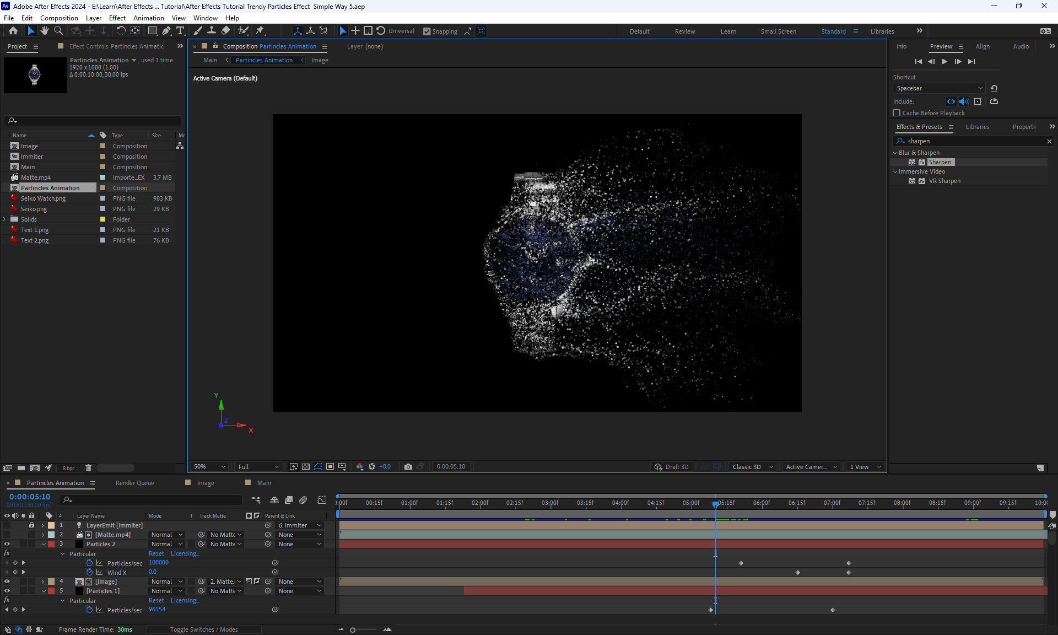1058x635 pixels.
Task: Hide the Particles 2 layer eye toggle
Action: pyautogui.click(x=7, y=544)
